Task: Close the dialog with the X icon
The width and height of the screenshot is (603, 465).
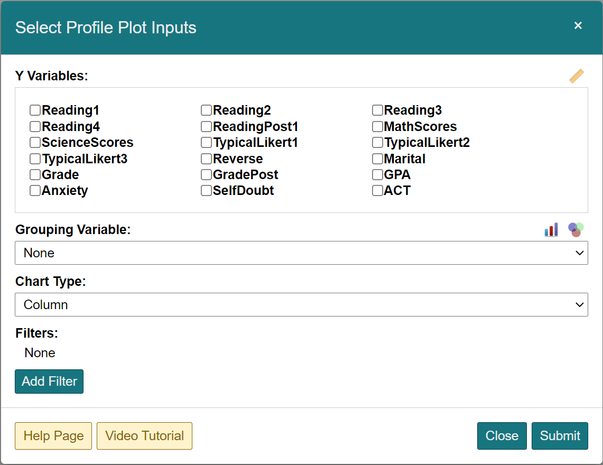Action: 578,26
